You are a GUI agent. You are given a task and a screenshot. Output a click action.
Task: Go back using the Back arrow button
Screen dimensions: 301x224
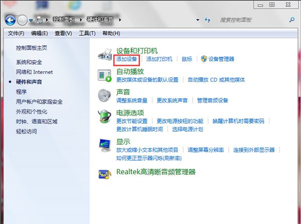10,21
